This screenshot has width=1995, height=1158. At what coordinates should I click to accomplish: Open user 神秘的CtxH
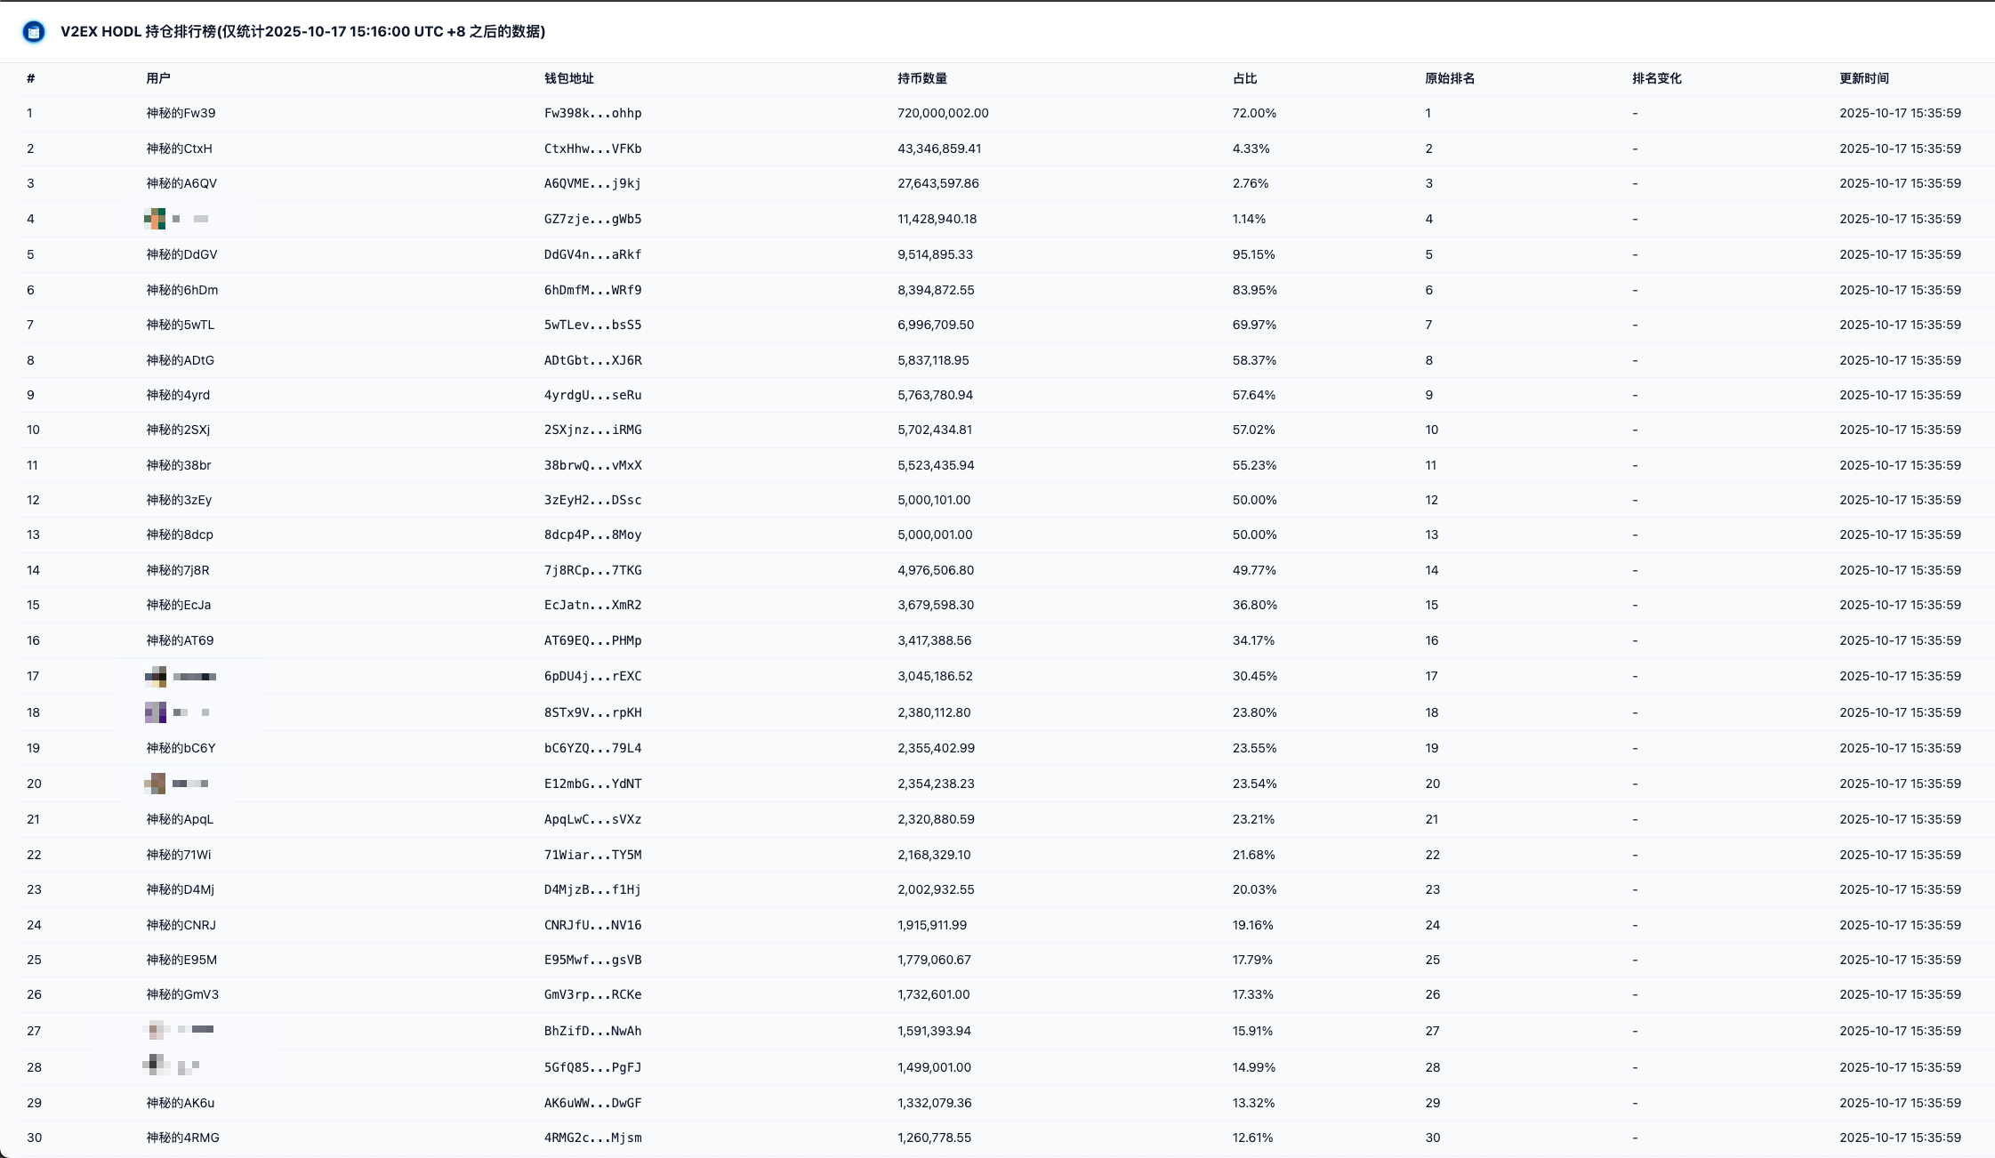coord(179,149)
